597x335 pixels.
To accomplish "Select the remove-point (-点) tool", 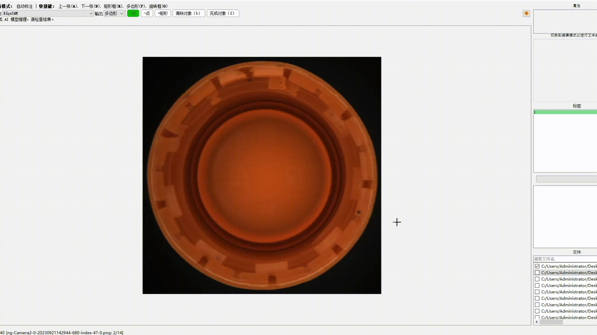I will 147,13.
